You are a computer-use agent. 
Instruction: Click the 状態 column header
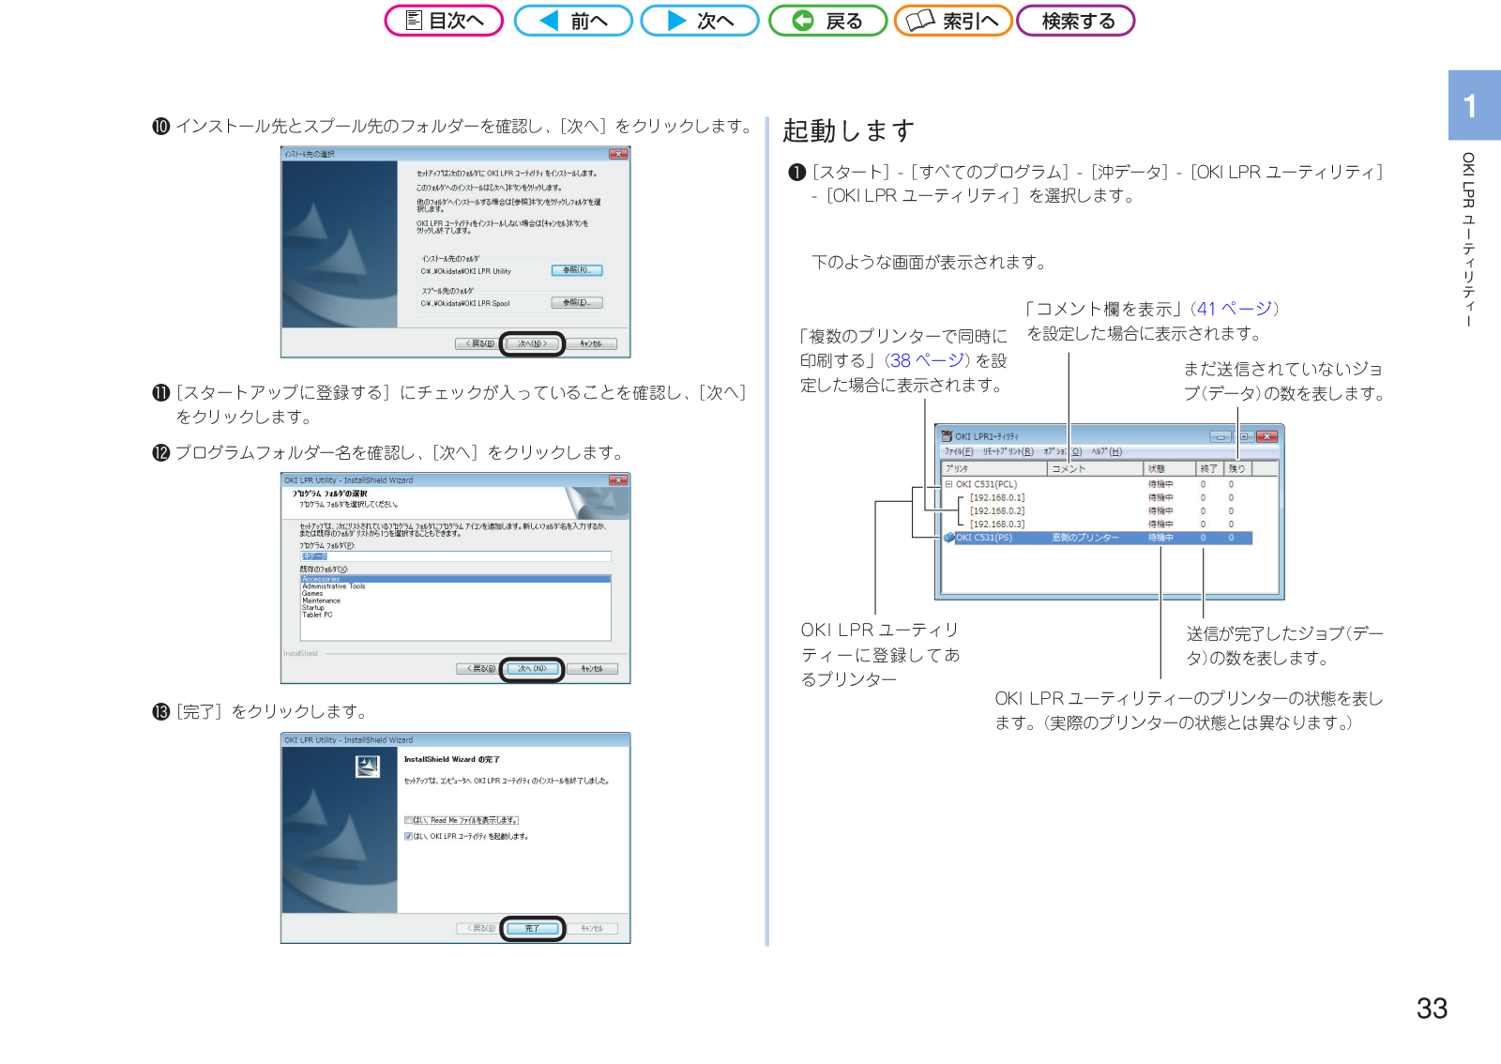pyautogui.click(x=1170, y=468)
